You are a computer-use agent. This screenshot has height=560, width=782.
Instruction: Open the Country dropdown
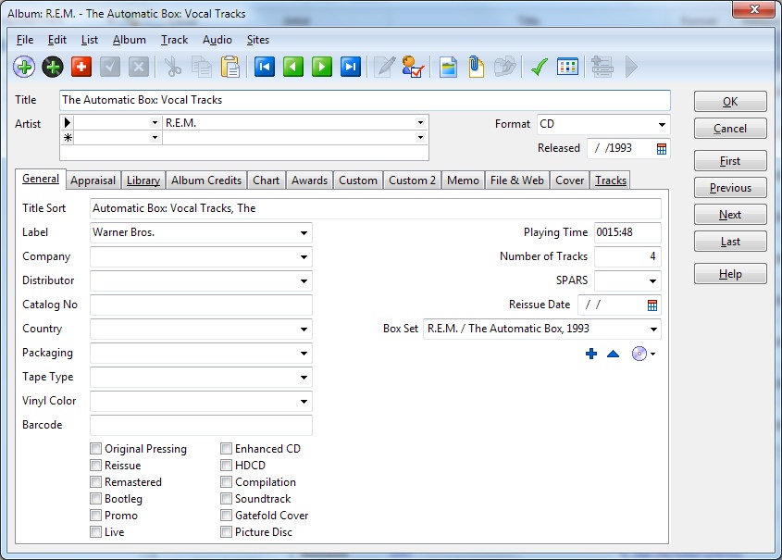(304, 330)
